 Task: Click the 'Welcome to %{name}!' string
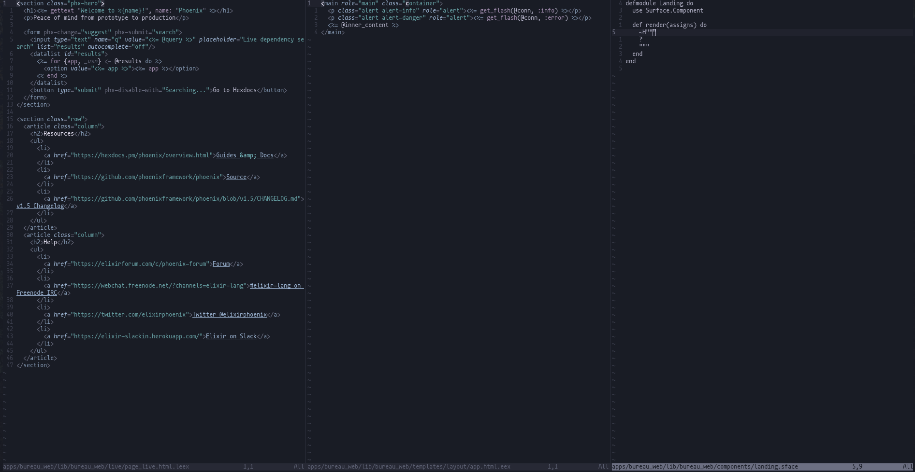pyautogui.click(x=113, y=11)
